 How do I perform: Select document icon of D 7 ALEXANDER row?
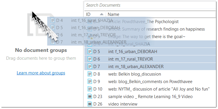click(x=90, y=67)
